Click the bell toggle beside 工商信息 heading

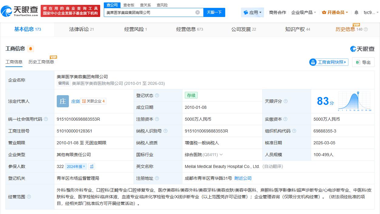(30, 48)
